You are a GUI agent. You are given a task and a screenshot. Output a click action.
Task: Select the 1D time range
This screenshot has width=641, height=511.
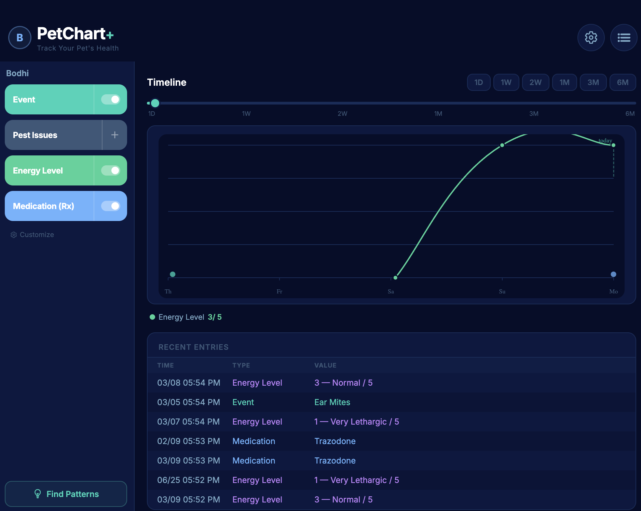click(x=478, y=82)
